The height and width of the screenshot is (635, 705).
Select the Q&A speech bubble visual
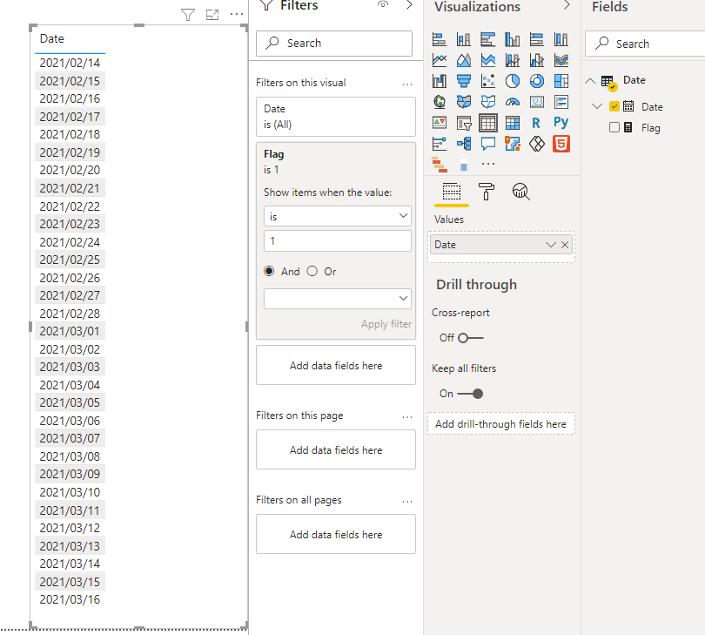pos(487,144)
